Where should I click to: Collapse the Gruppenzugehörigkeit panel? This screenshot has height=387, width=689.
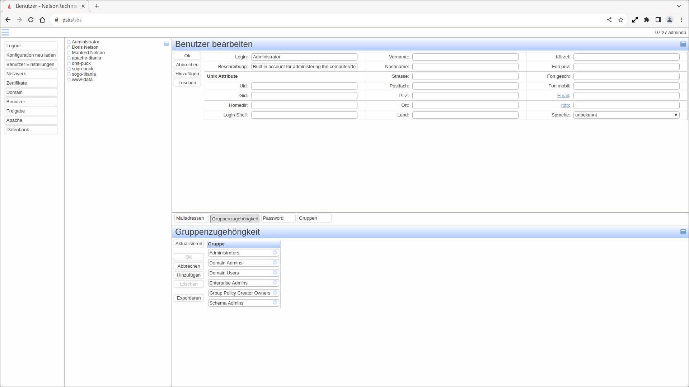tap(683, 232)
